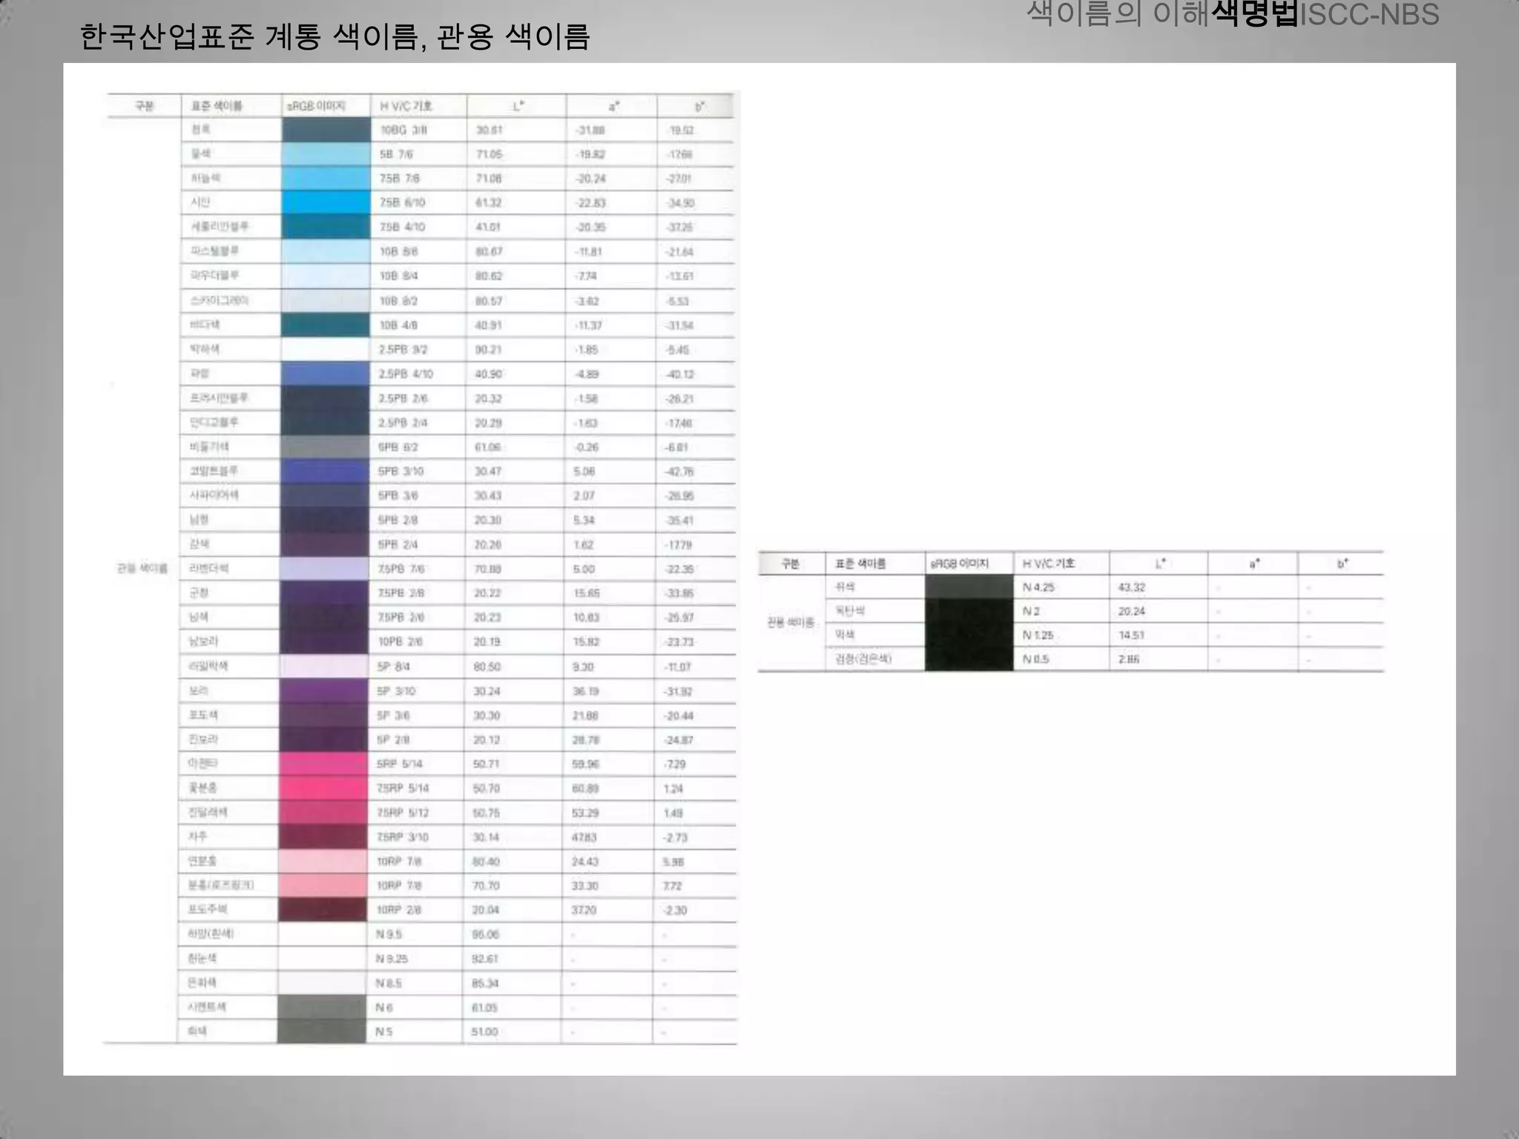The height and width of the screenshot is (1139, 1519).
Task: Select the cobalt swatch in the 5PB 3/10 row
Action: point(325,471)
